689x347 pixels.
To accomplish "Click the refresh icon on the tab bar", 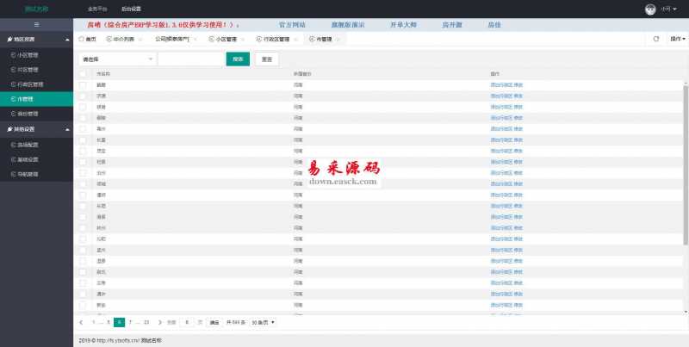I will (x=656, y=39).
